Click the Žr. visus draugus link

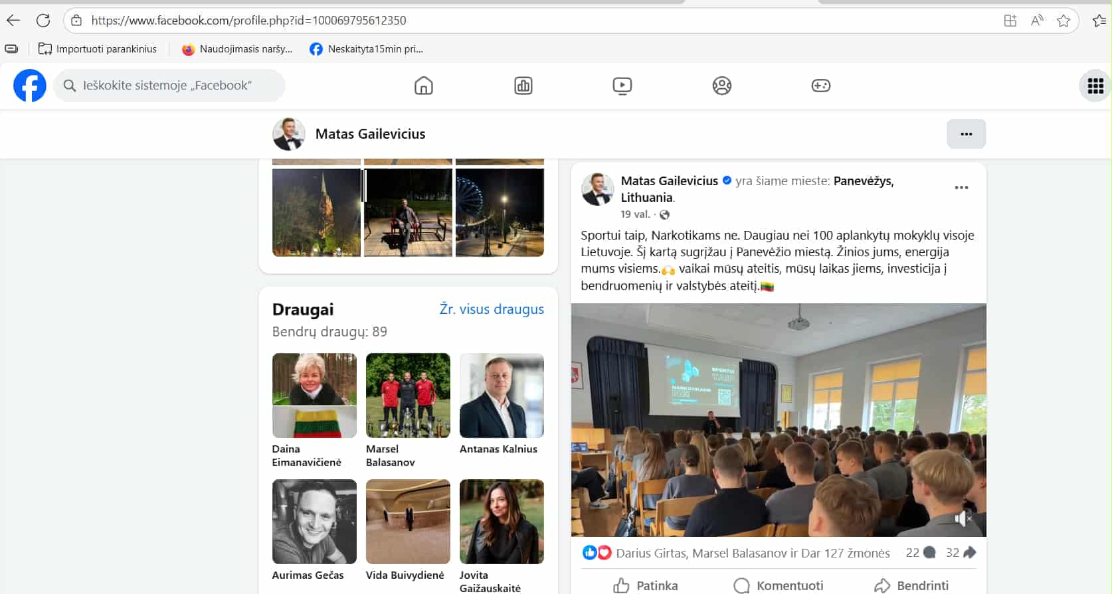tap(492, 309)
